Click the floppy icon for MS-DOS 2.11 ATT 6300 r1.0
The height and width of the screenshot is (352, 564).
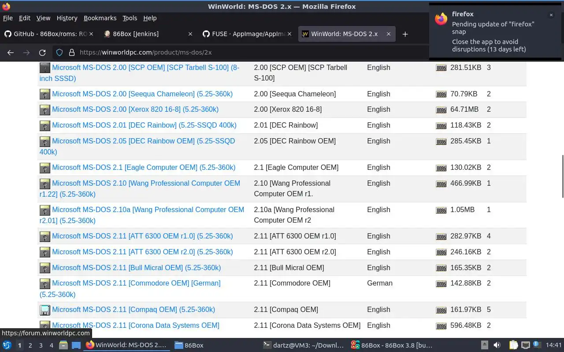[x=45, y=236]
